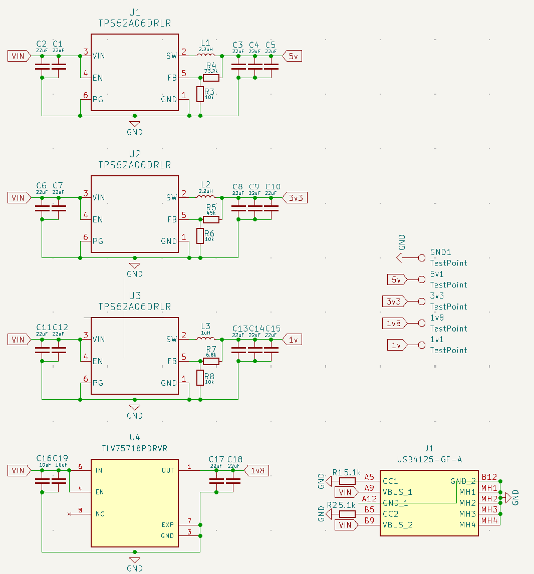Select resistor R2 5.1k at CC2
This screenshot has height=574, width=534.
click(x=347, y=514)
